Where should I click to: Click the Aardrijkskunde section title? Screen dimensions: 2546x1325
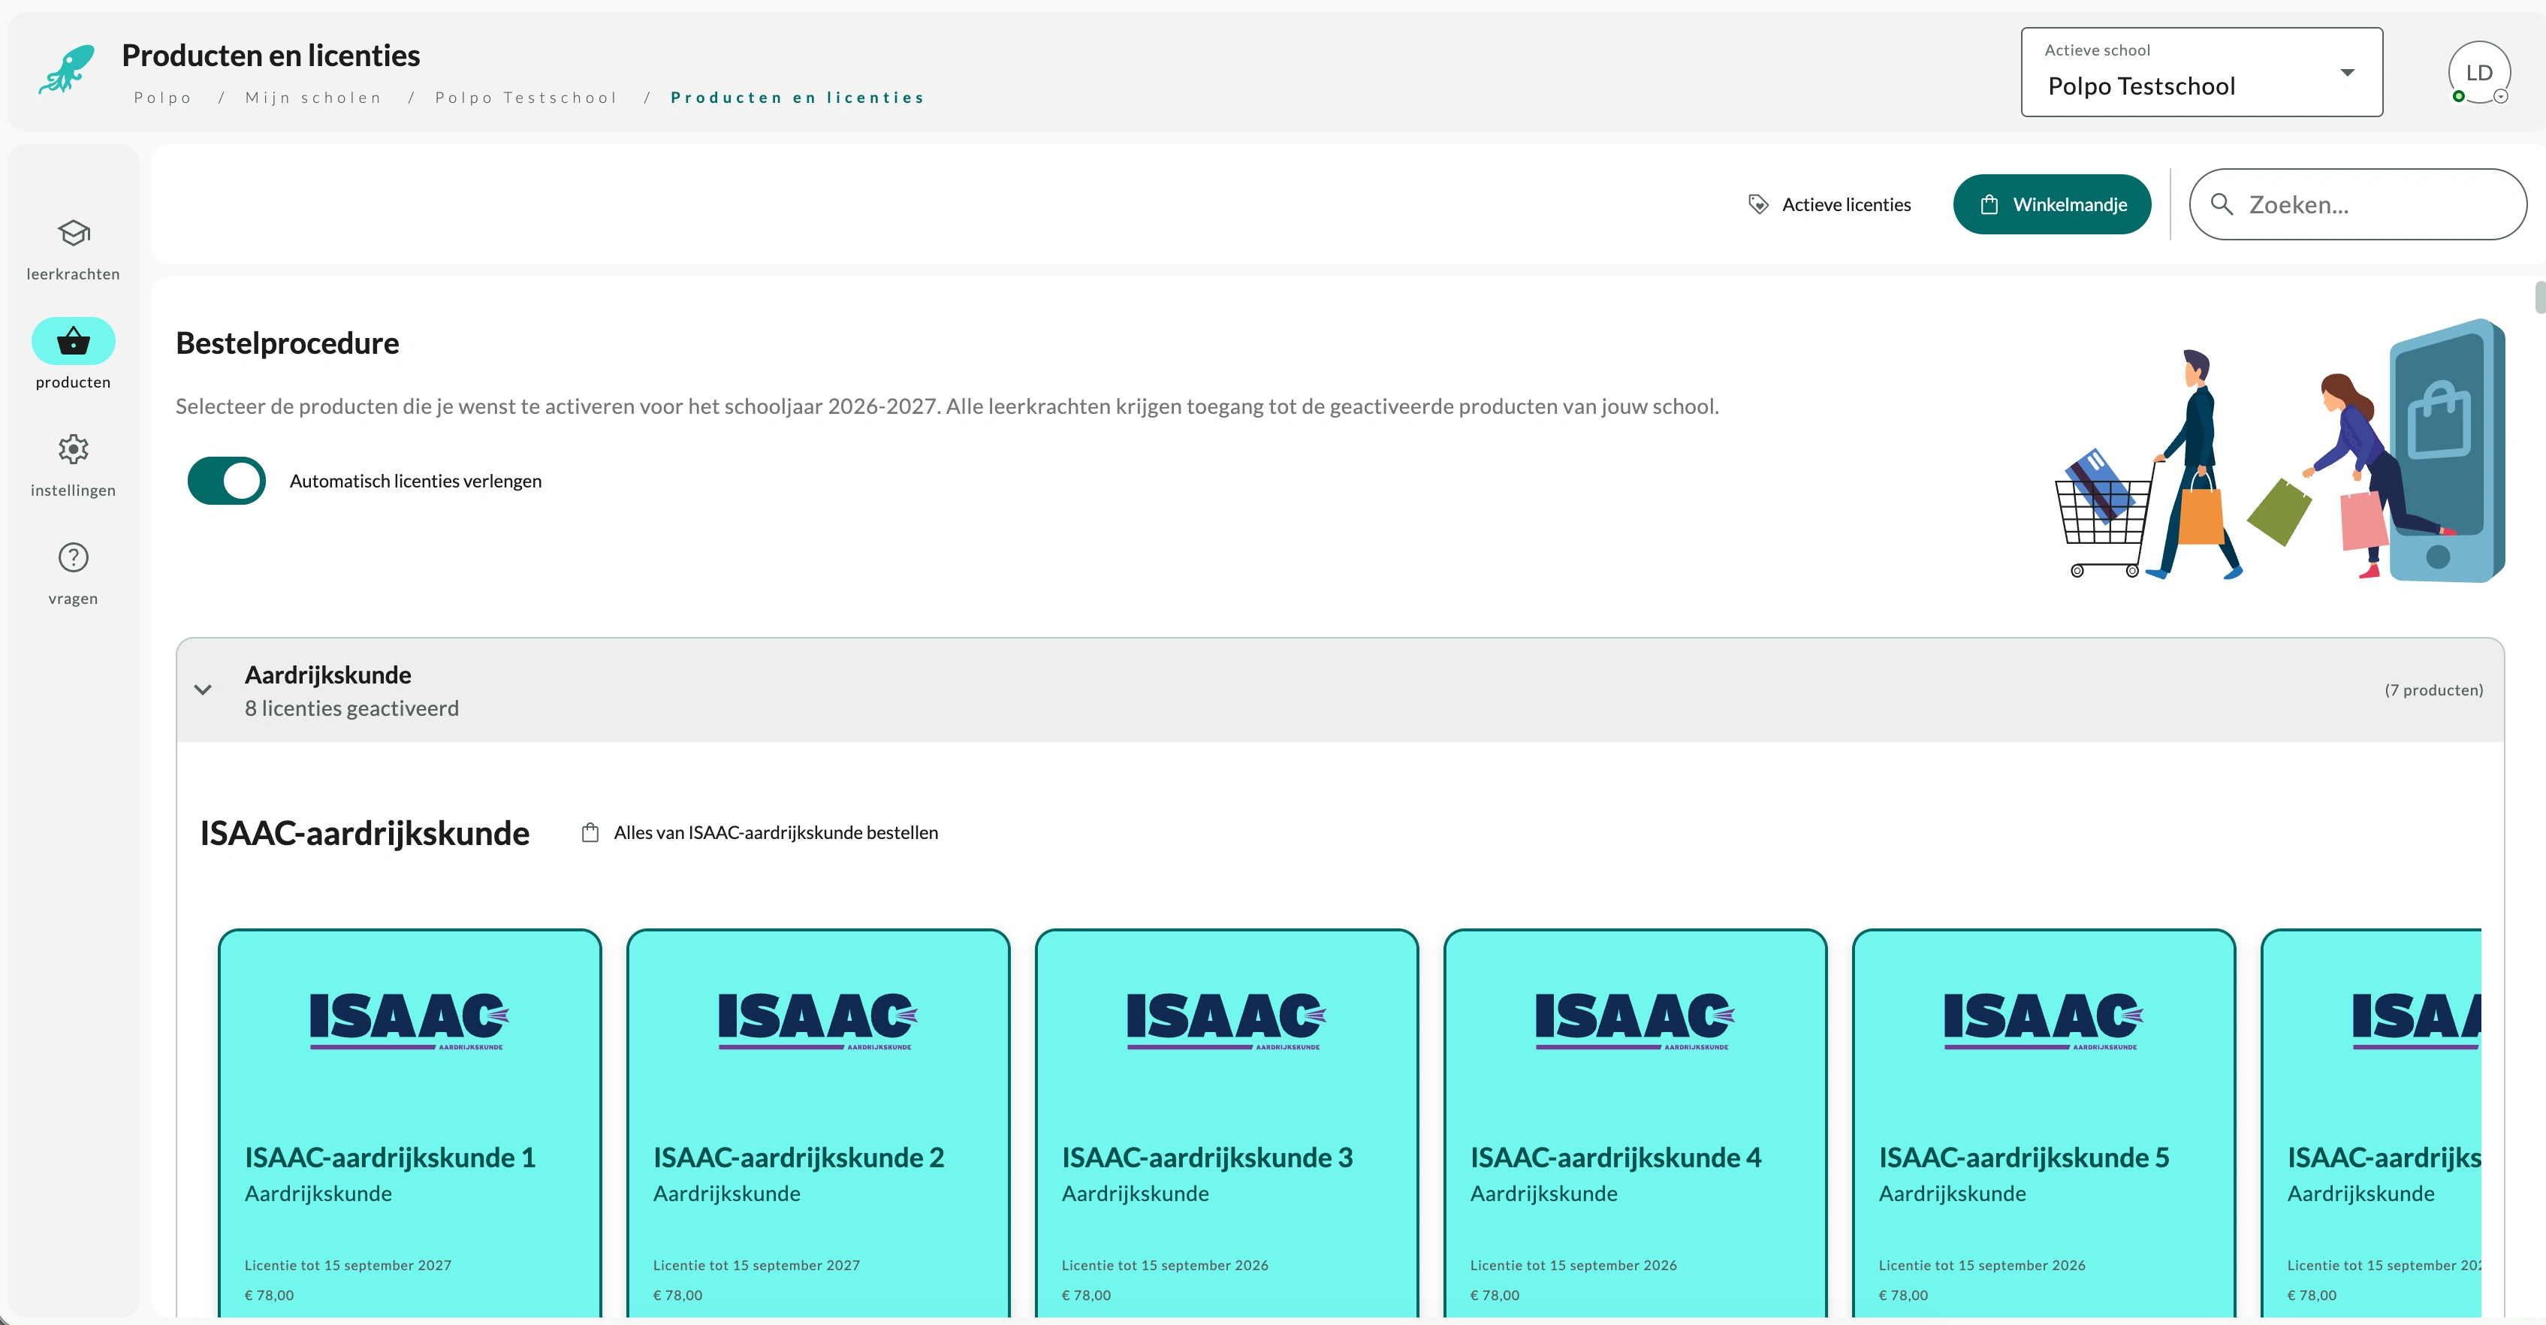coord(328,675)
